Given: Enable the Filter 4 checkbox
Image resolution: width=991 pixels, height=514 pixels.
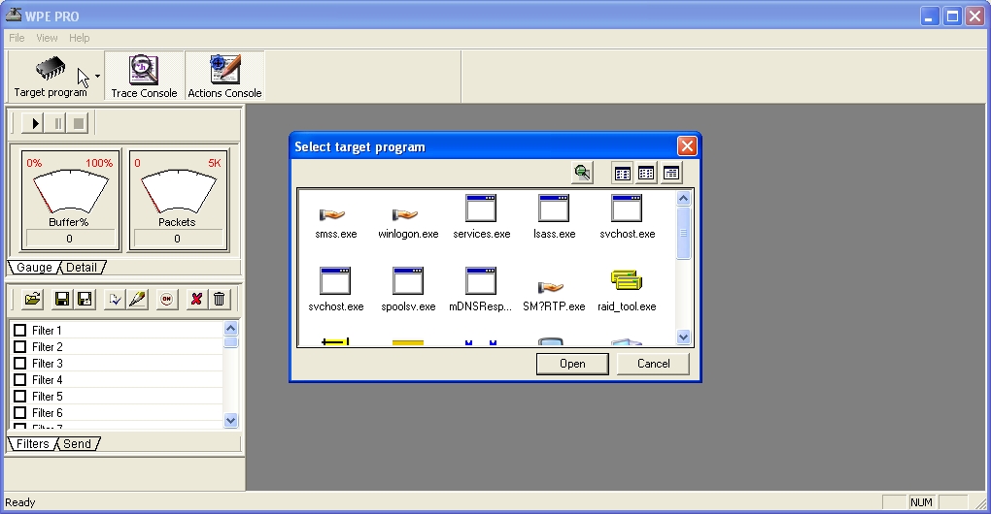Looking at the screenshot, I should tap(20, 379).
